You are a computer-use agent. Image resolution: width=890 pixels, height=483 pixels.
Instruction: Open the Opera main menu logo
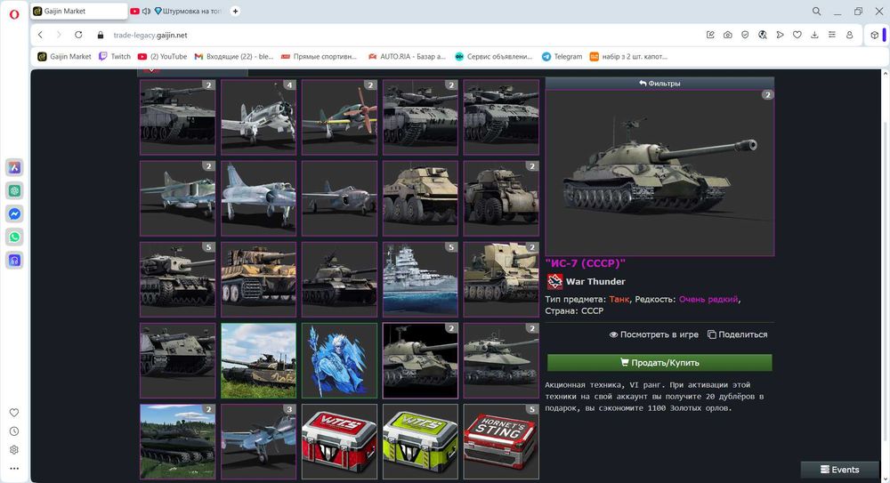pyautogui.click(x=14, y=13)
